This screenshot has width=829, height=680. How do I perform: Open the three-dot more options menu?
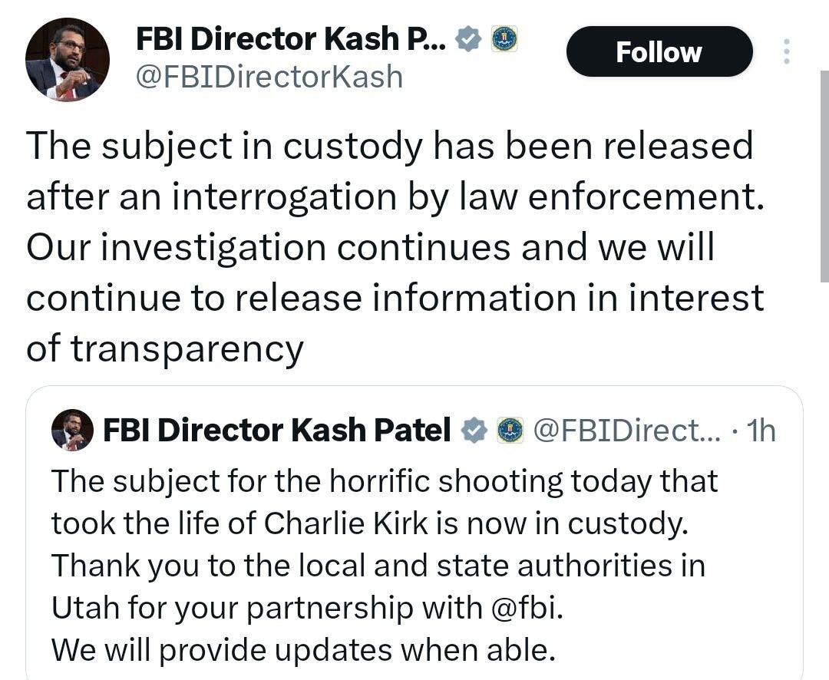point(785,51)
